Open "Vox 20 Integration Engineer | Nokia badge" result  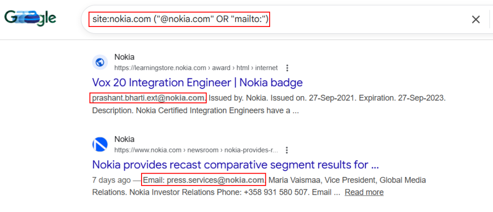click(197, 82)
